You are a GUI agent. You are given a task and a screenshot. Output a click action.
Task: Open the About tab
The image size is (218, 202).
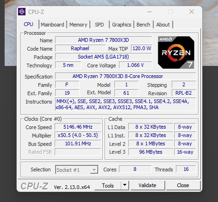click(163, 25)
